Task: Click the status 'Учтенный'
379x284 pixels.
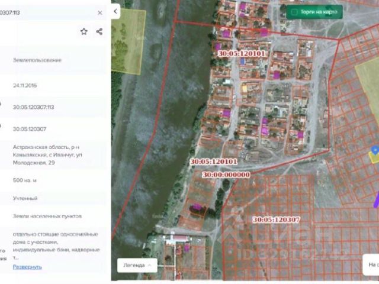Action: (x=25, y=198)
